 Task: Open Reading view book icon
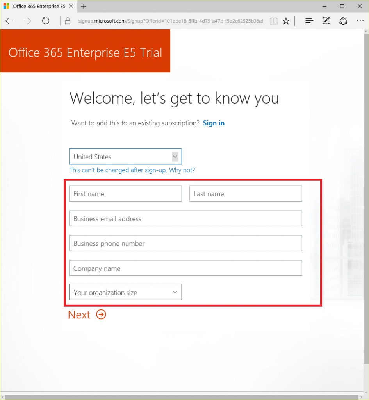tap(273, 21)
